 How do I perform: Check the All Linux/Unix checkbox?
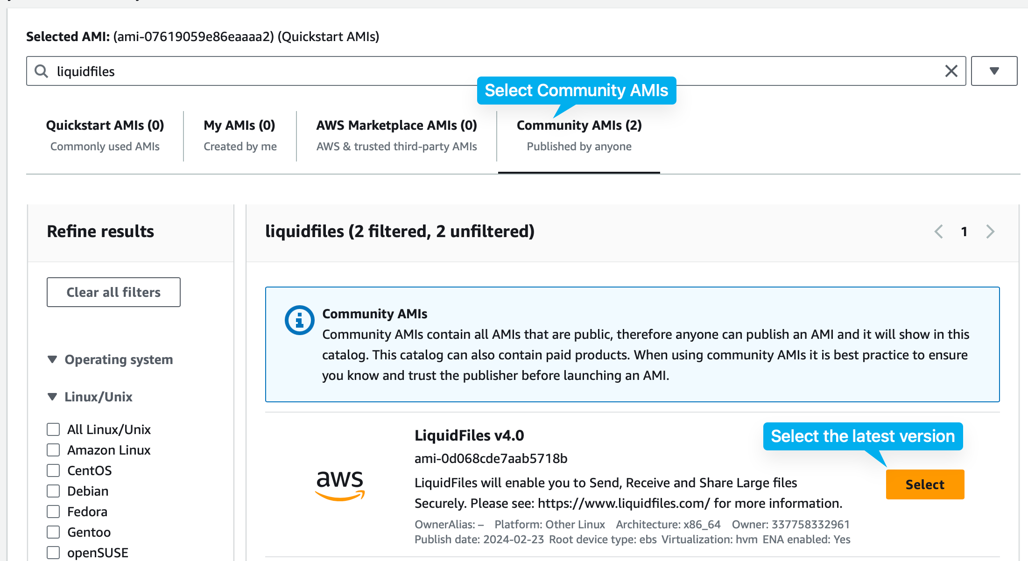click(x=53, y=429)
